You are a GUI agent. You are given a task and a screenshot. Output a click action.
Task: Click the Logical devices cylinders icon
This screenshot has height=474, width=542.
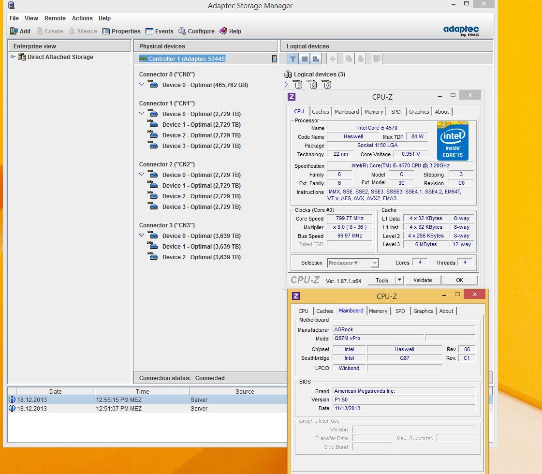(x=288, y=74)
